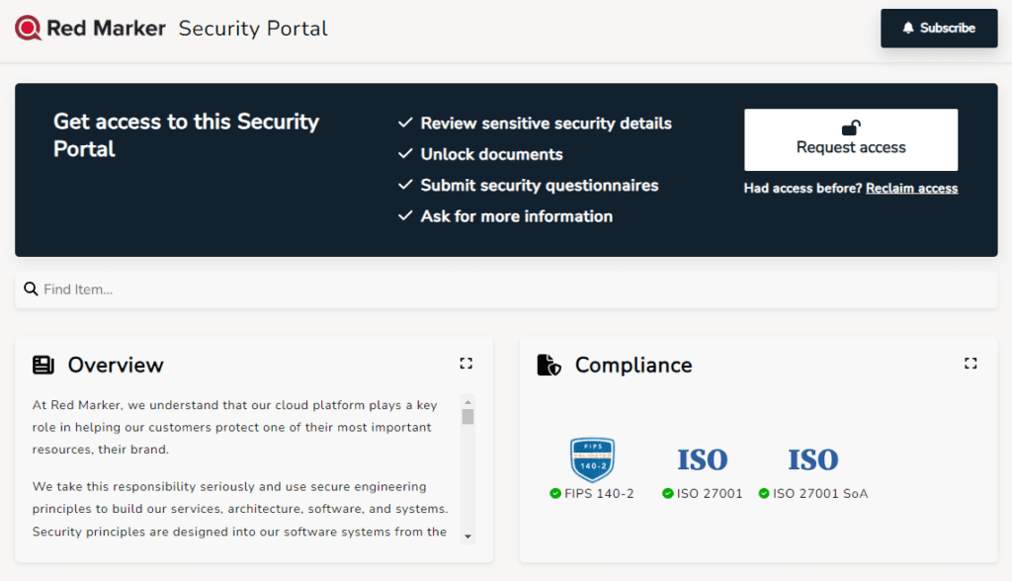Click the unlock padlock icon

pos(850,127)
